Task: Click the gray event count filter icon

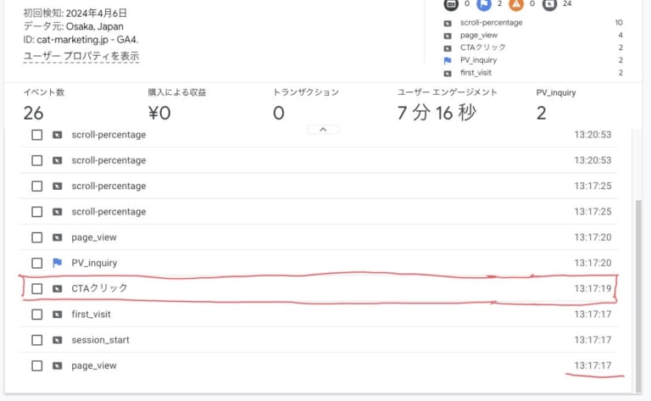Action: (549, 4)
